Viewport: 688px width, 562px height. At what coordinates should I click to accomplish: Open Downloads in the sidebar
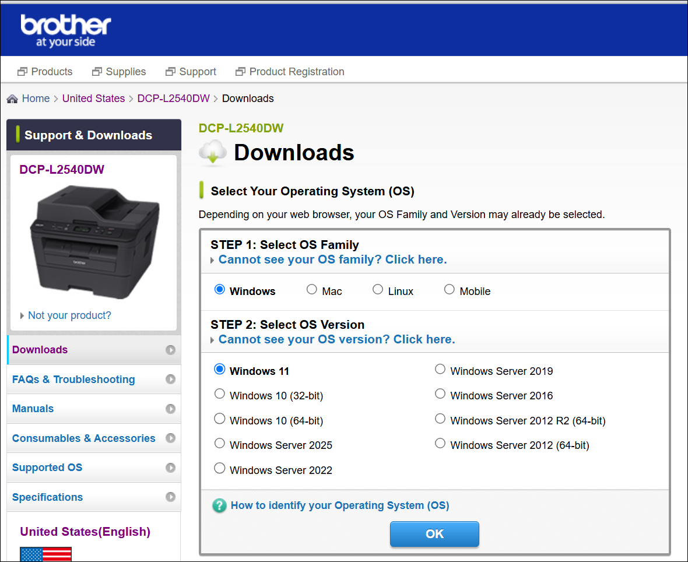pos(94,350)
